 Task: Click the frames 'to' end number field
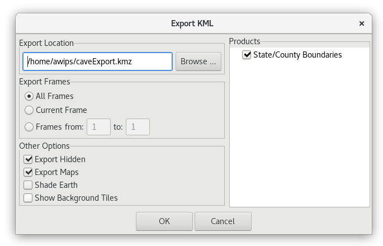click(x=138, y=127)
